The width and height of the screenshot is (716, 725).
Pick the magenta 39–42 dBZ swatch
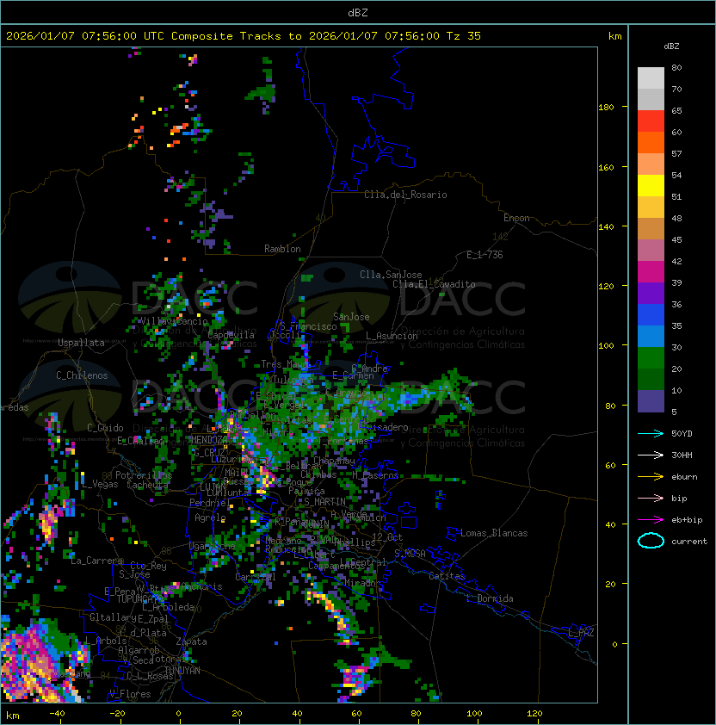(x=651, y=272)
